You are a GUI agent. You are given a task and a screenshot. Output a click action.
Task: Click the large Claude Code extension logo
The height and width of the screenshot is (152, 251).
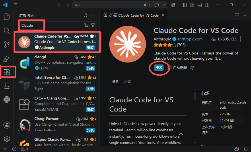pyautogui.click(x=128, y=44)
